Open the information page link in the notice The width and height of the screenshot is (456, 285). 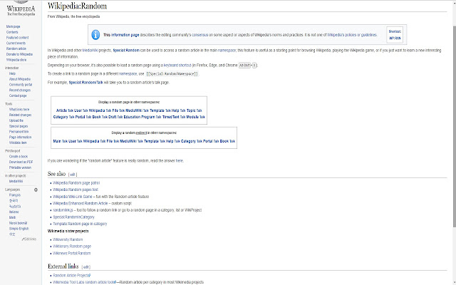point(125,35)
